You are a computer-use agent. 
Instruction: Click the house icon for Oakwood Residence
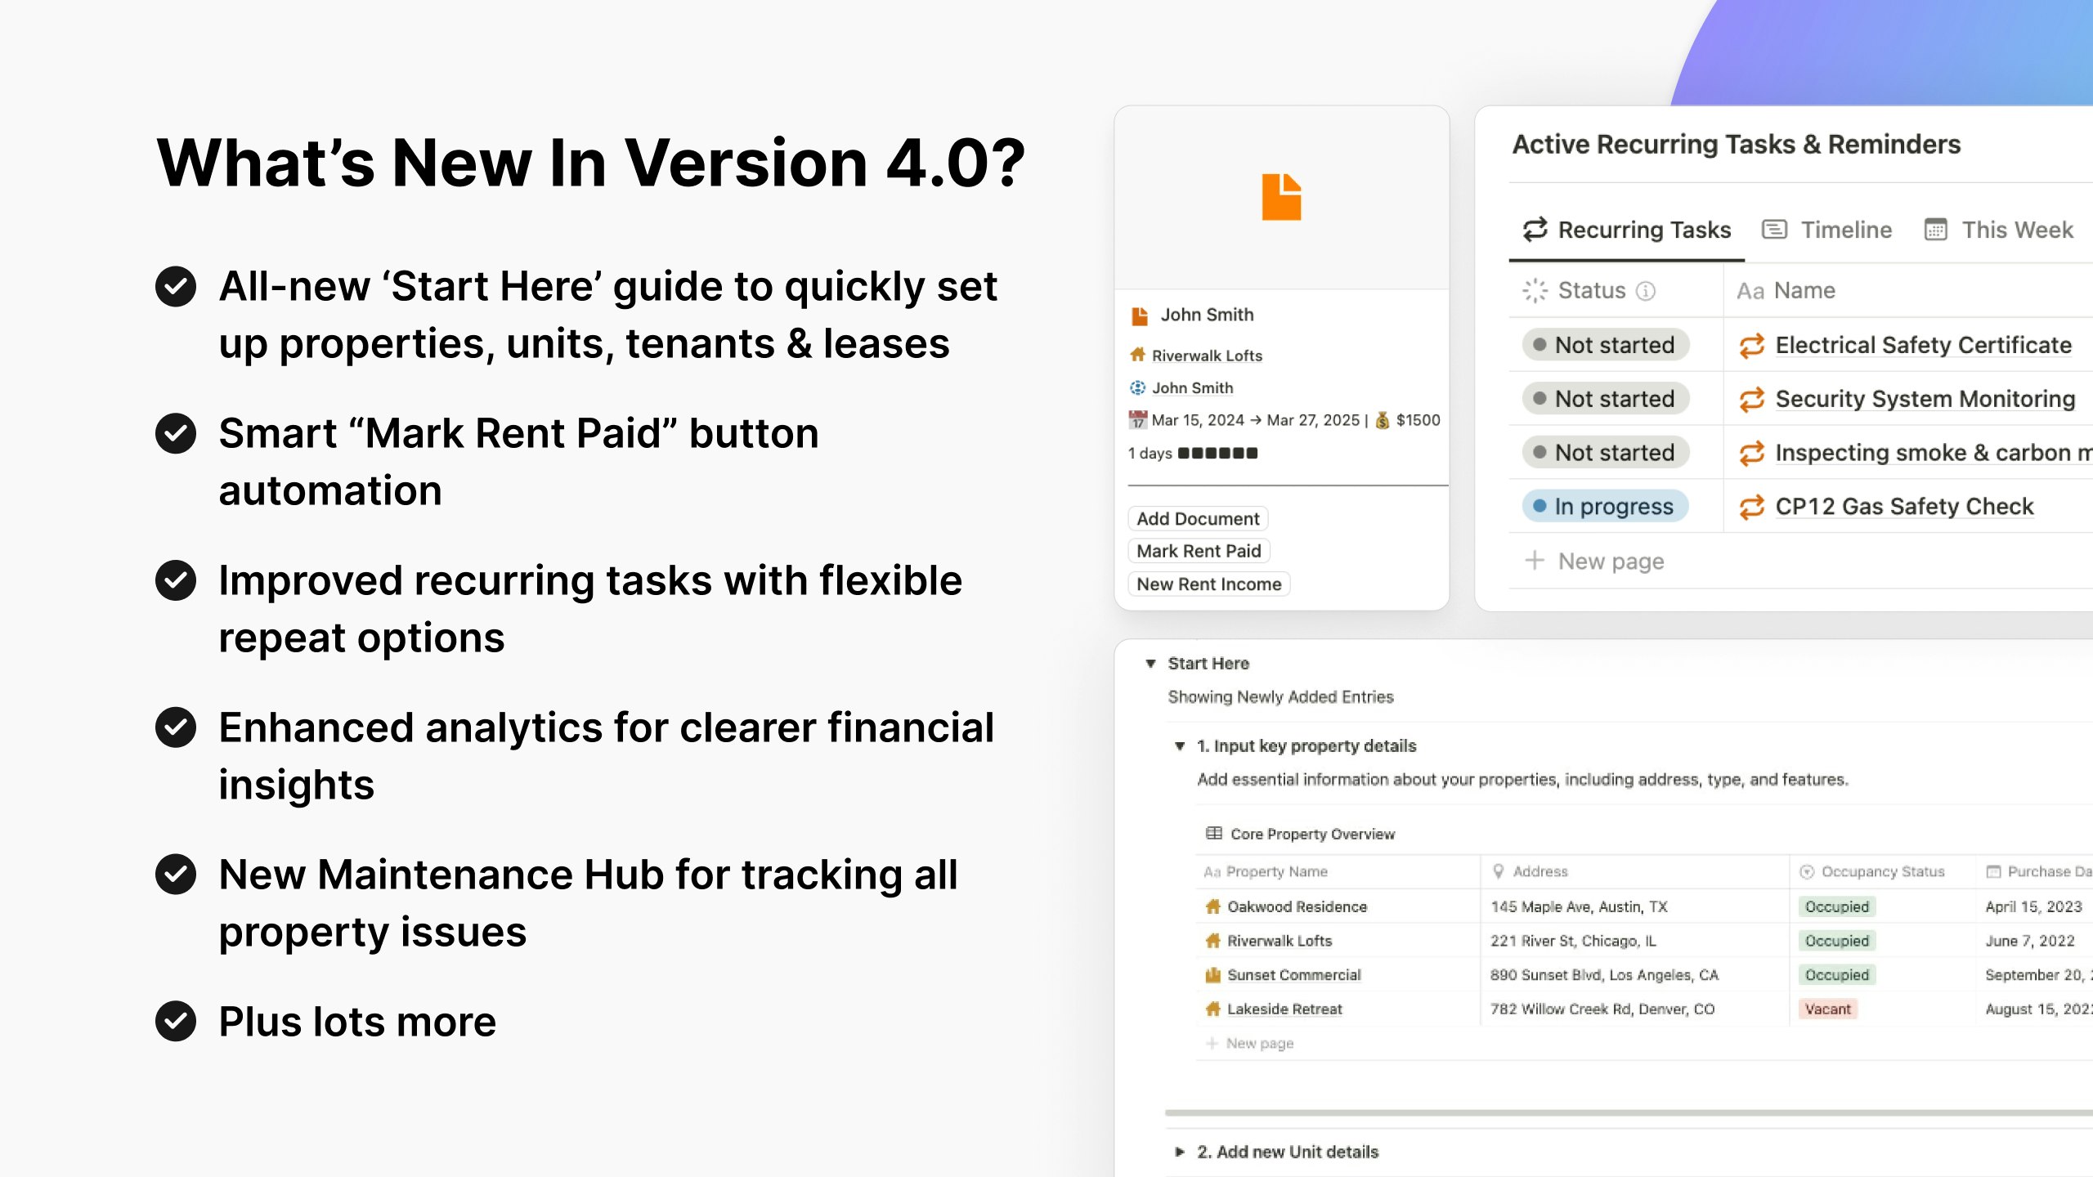[x=1213, y=906]
